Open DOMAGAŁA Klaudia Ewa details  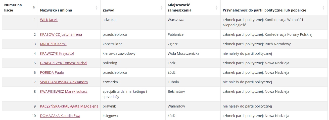coord(60,116)
